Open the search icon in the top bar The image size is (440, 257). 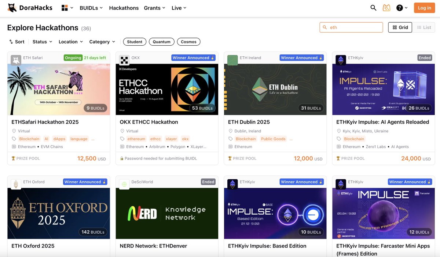(x=373, y=7)
